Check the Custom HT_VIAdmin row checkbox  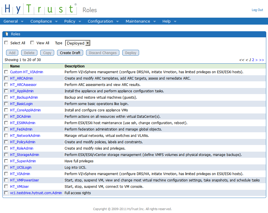pyautogui.click(x=6, y=72)
